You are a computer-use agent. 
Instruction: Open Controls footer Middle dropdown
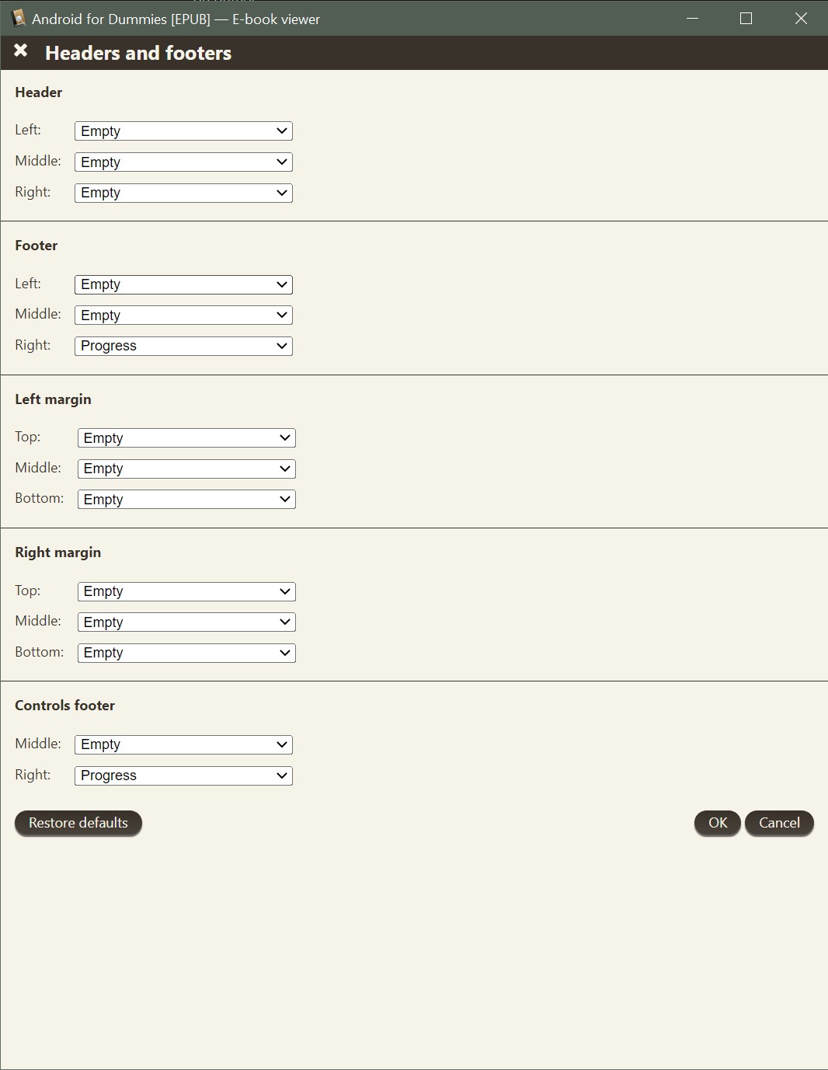[183, 744]
